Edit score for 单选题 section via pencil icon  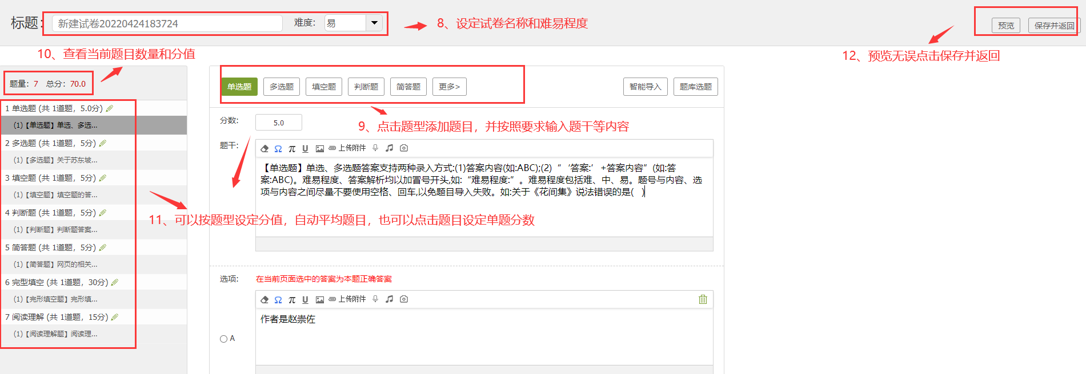(x=110, y=108)
